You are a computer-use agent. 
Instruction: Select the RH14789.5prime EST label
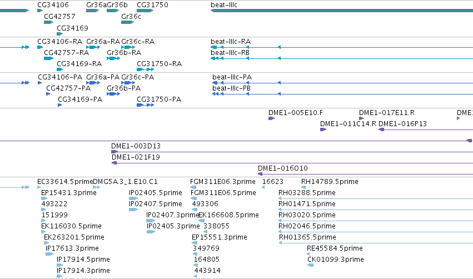click(x=330, y=182)
